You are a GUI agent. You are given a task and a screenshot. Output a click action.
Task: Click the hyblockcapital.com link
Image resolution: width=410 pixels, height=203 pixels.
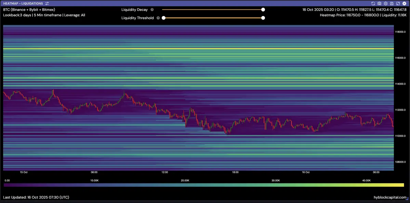[x=390, y=198]
